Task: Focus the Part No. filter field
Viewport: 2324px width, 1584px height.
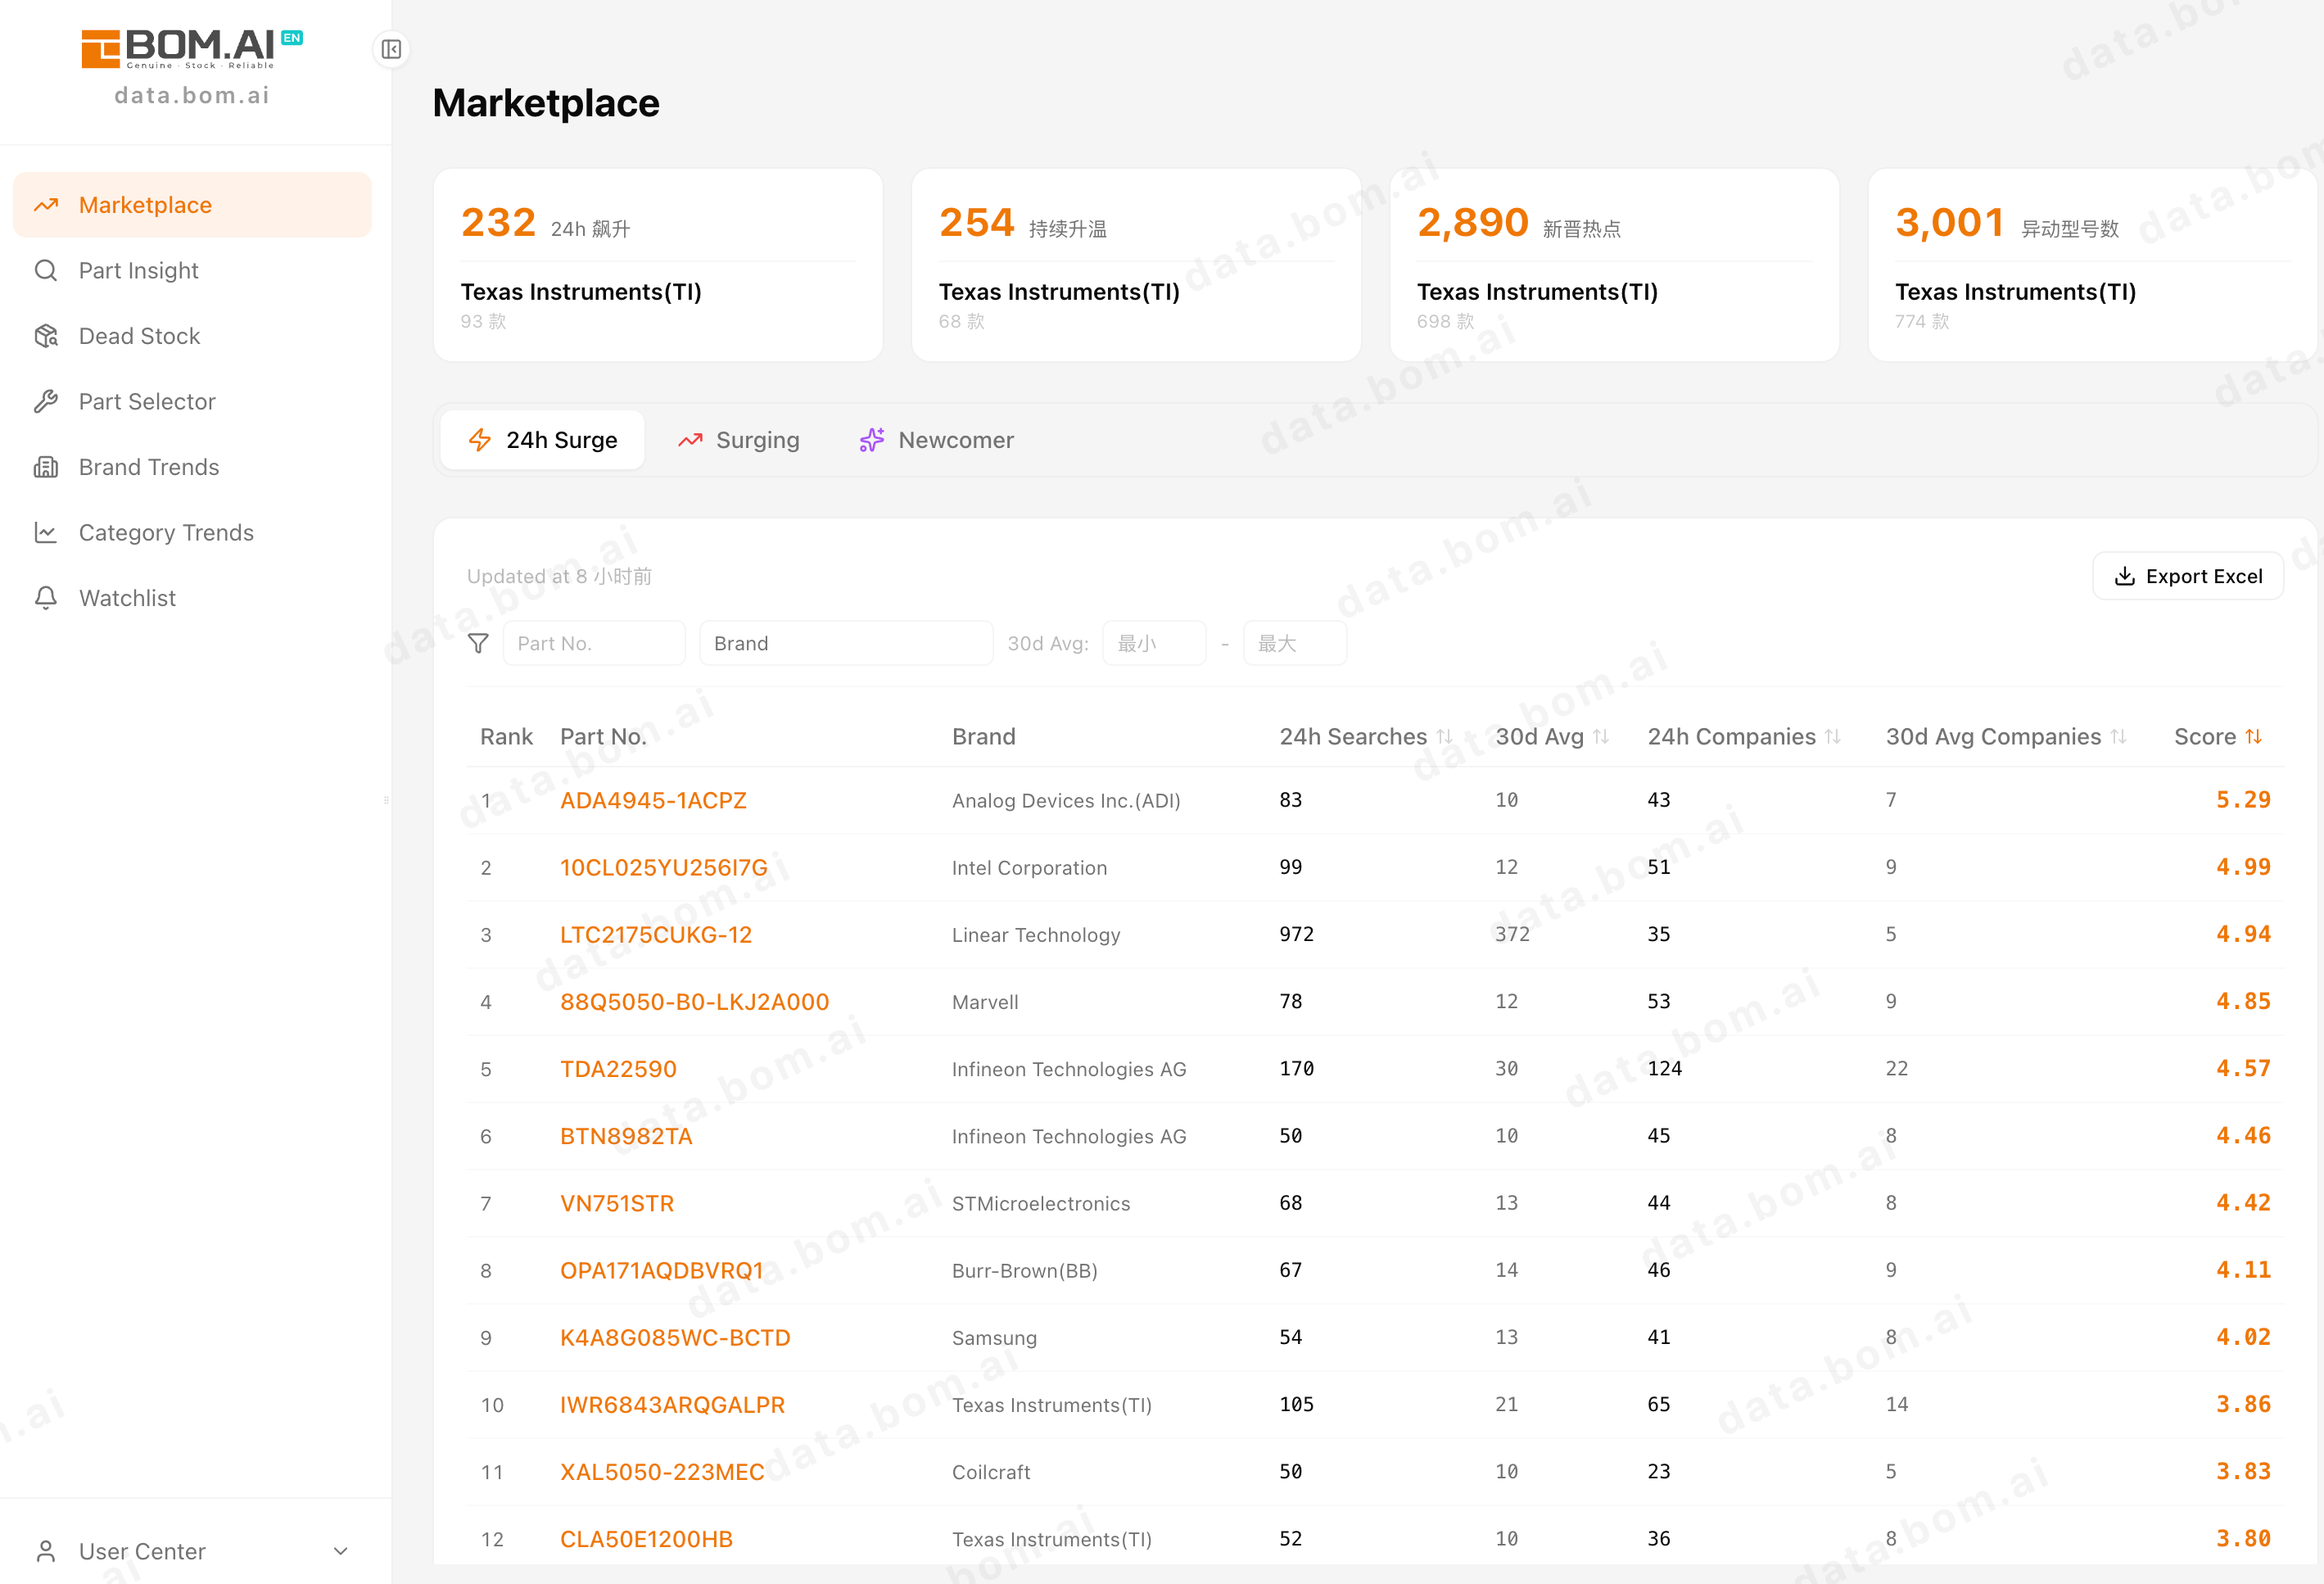Action: point(594,643)
